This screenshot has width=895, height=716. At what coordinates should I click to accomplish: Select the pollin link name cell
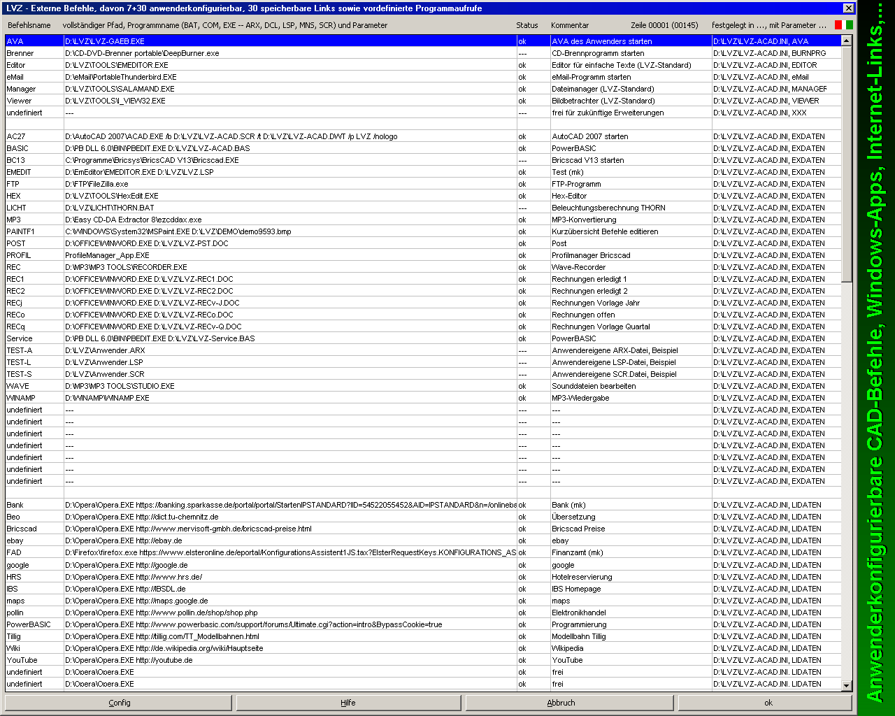[34, 613]
